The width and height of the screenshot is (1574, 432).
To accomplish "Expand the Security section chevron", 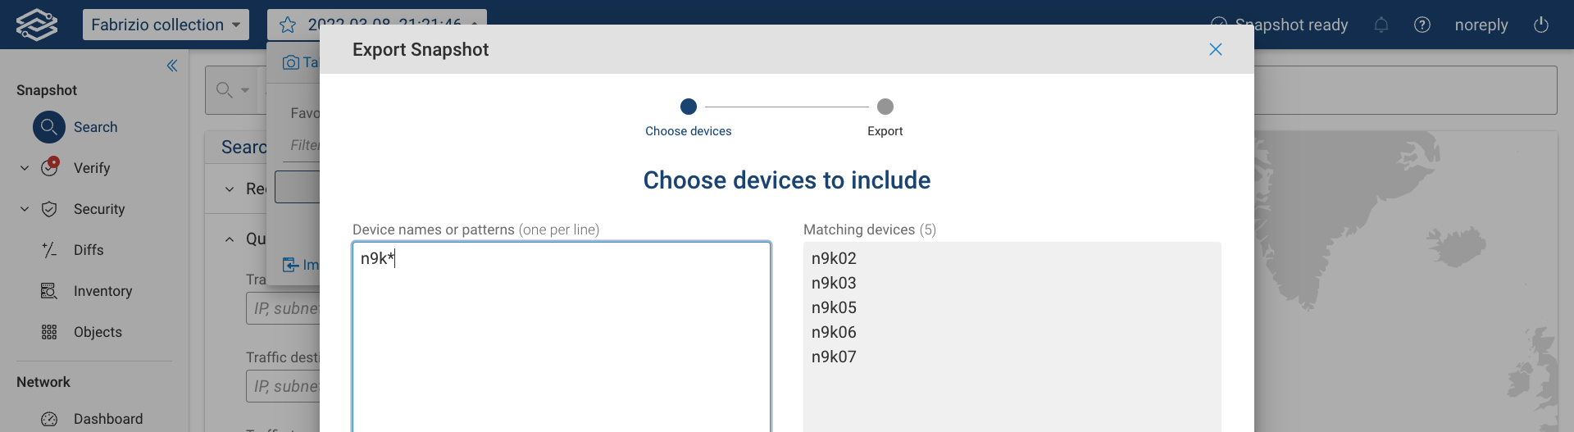I will pos(25,209).
